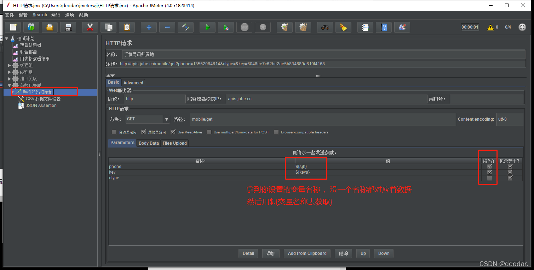Enable Use multipart/form-data for POST
Image resolution: width=534 pixels, height=270 pixels.
tap(209, 132)
